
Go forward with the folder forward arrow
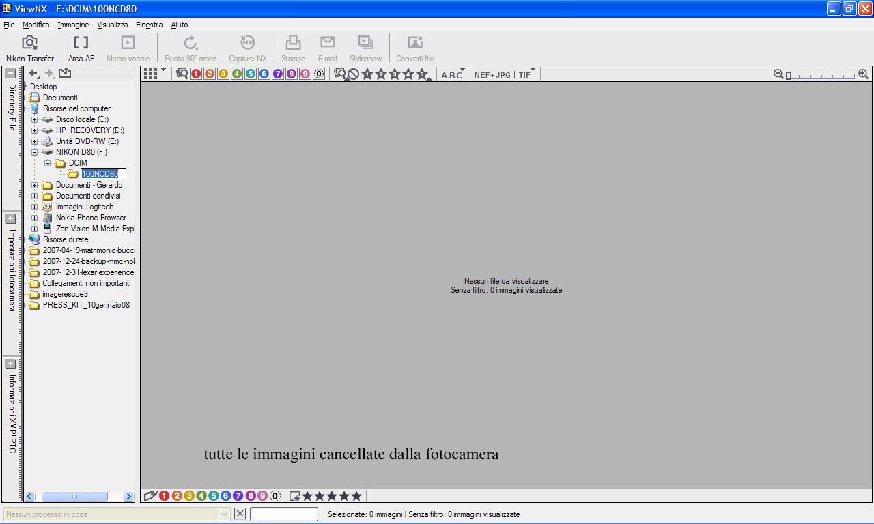coord(48,73)
